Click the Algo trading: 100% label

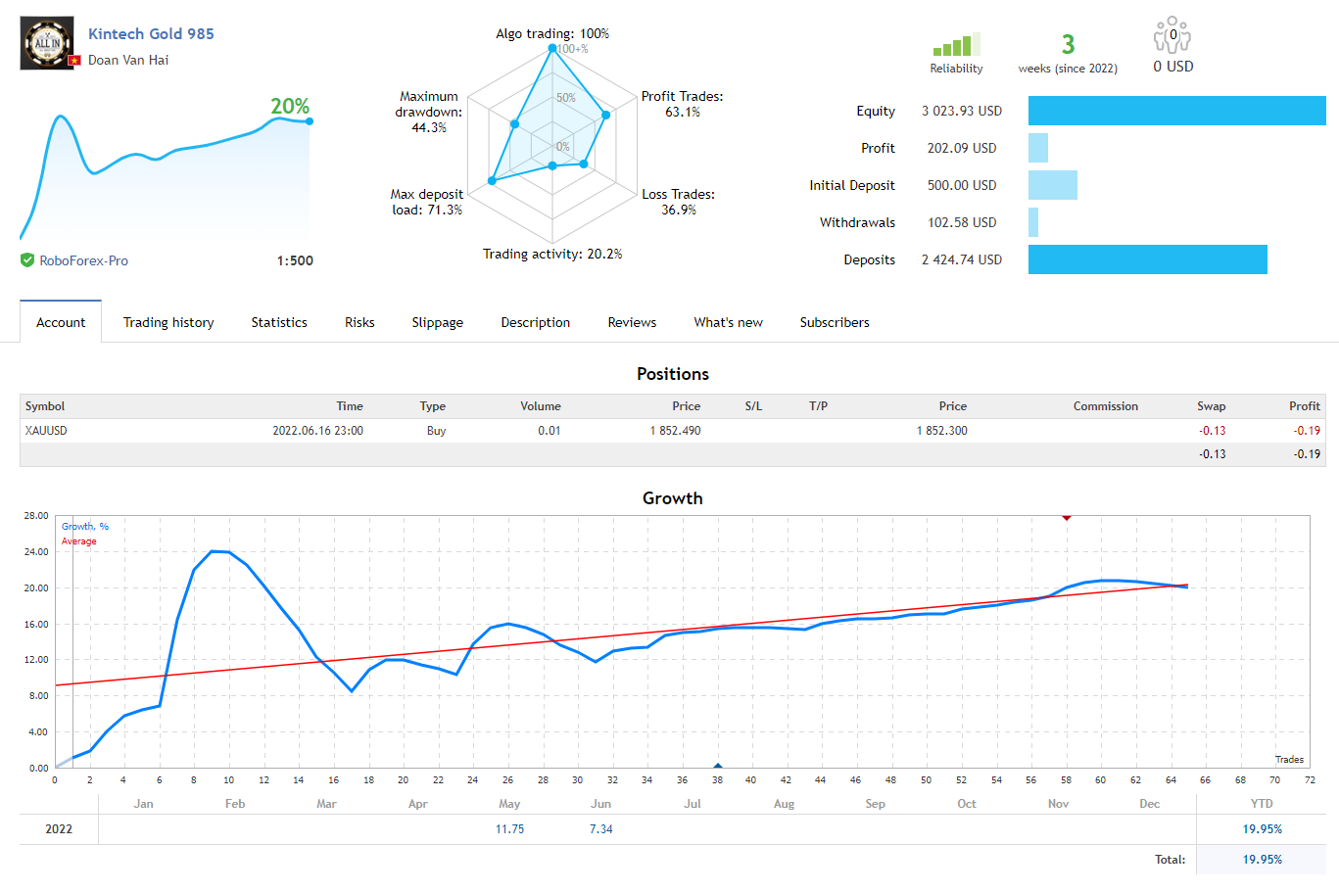click(x=552, y=33)
